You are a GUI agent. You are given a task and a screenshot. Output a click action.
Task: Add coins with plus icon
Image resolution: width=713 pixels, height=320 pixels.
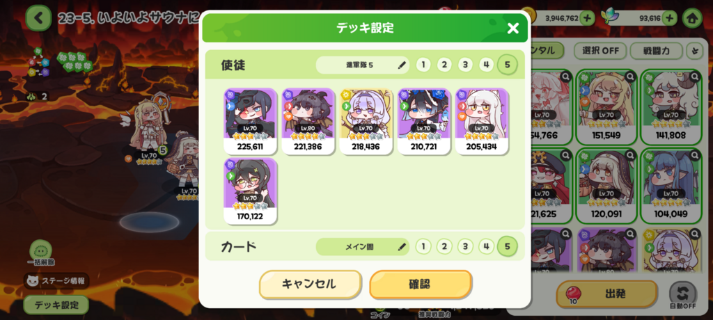pos(587,18)
